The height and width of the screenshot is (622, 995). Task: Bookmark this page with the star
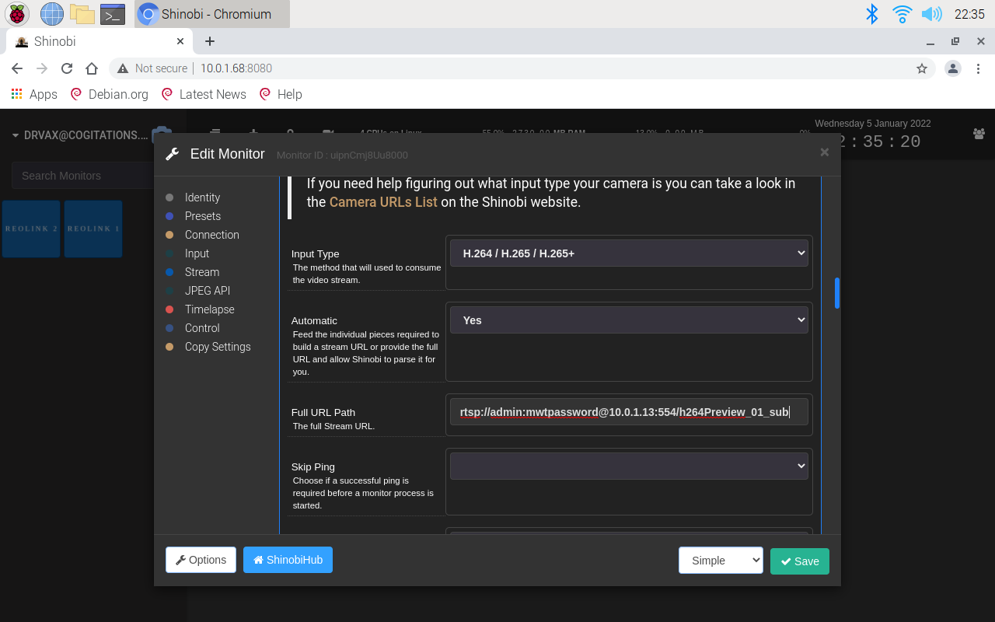point(922,68)
